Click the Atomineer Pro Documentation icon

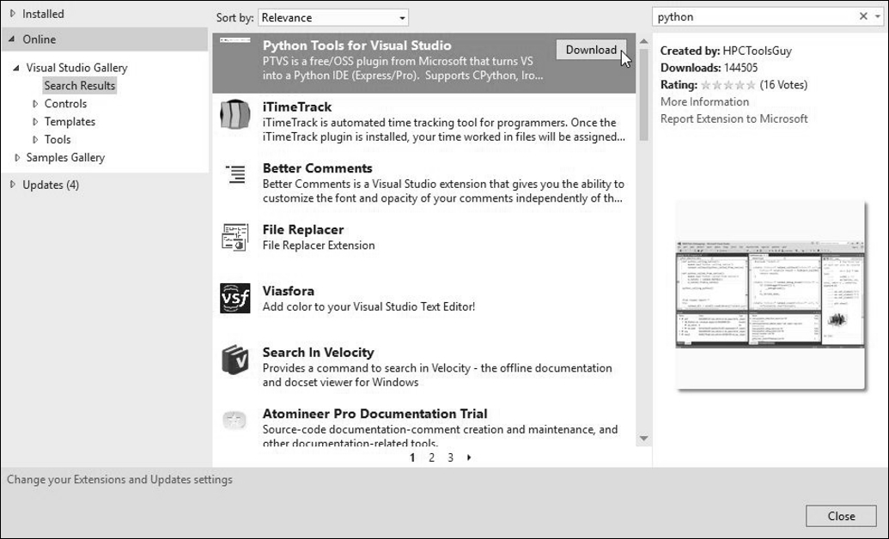[234, 421]
